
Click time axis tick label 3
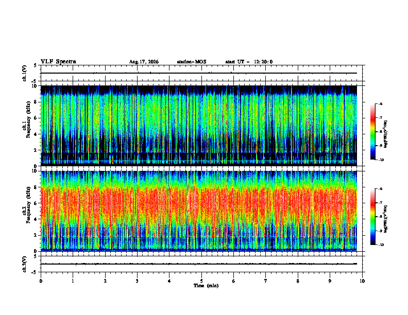[137, 281]
